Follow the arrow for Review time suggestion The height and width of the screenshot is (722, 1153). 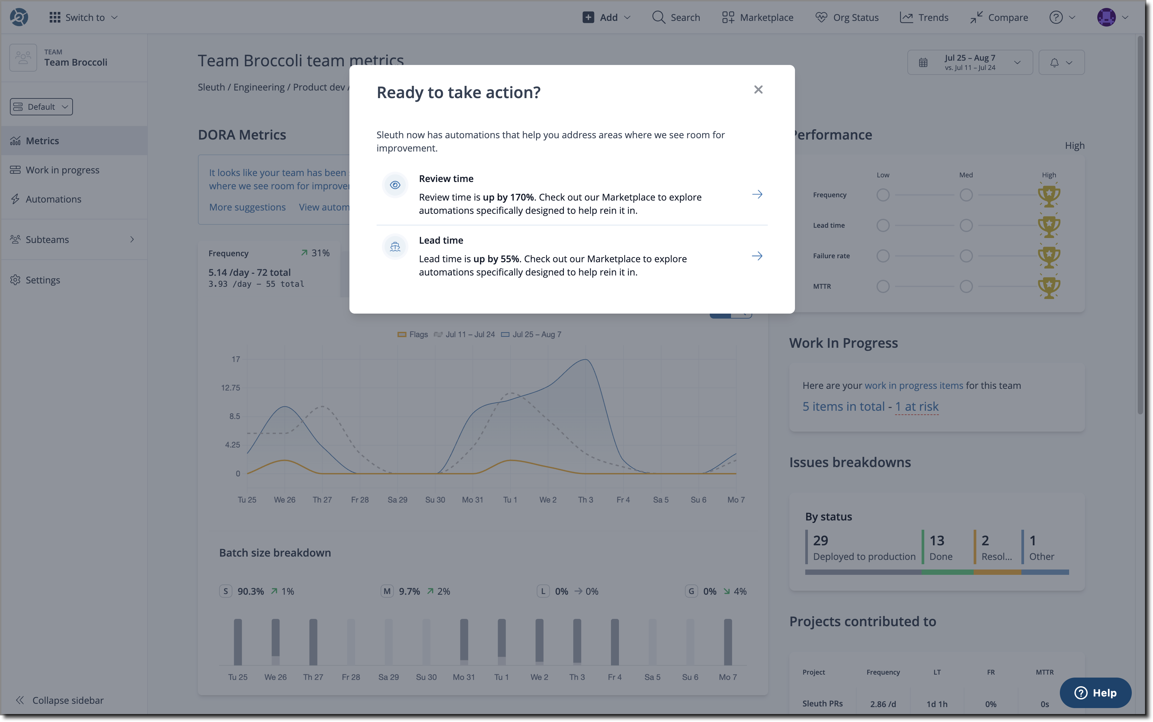pos(757,194)
